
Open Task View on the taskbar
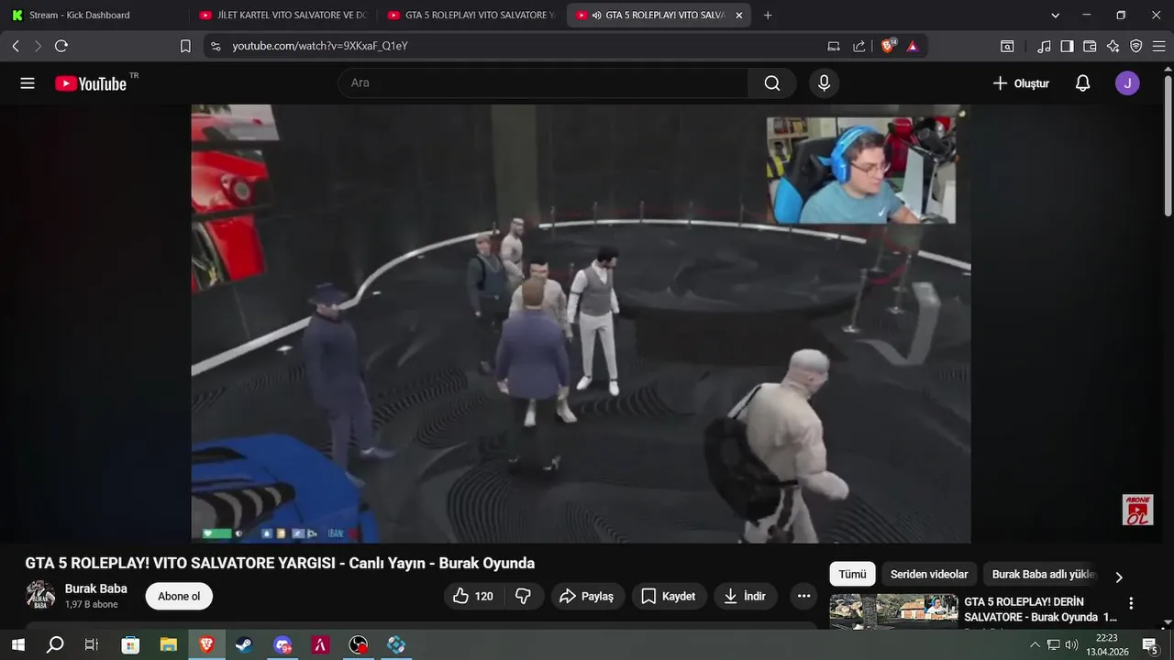[92, 645]
